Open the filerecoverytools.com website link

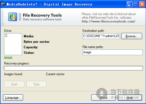[x=109, y=21]
